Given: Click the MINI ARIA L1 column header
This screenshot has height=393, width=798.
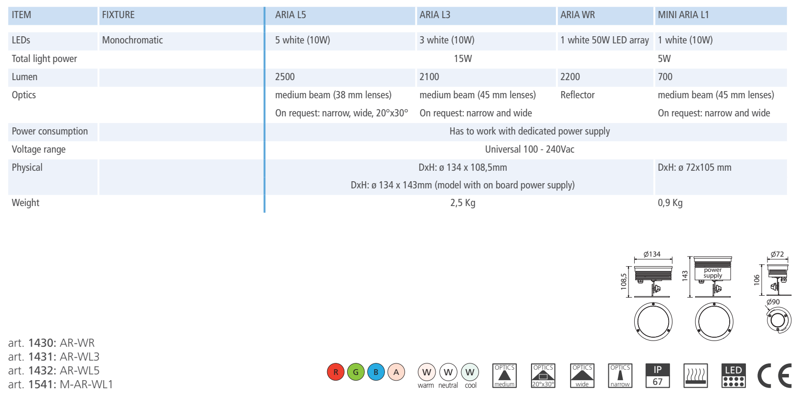Looking at the screenshot, I should (x=683, y=15).
